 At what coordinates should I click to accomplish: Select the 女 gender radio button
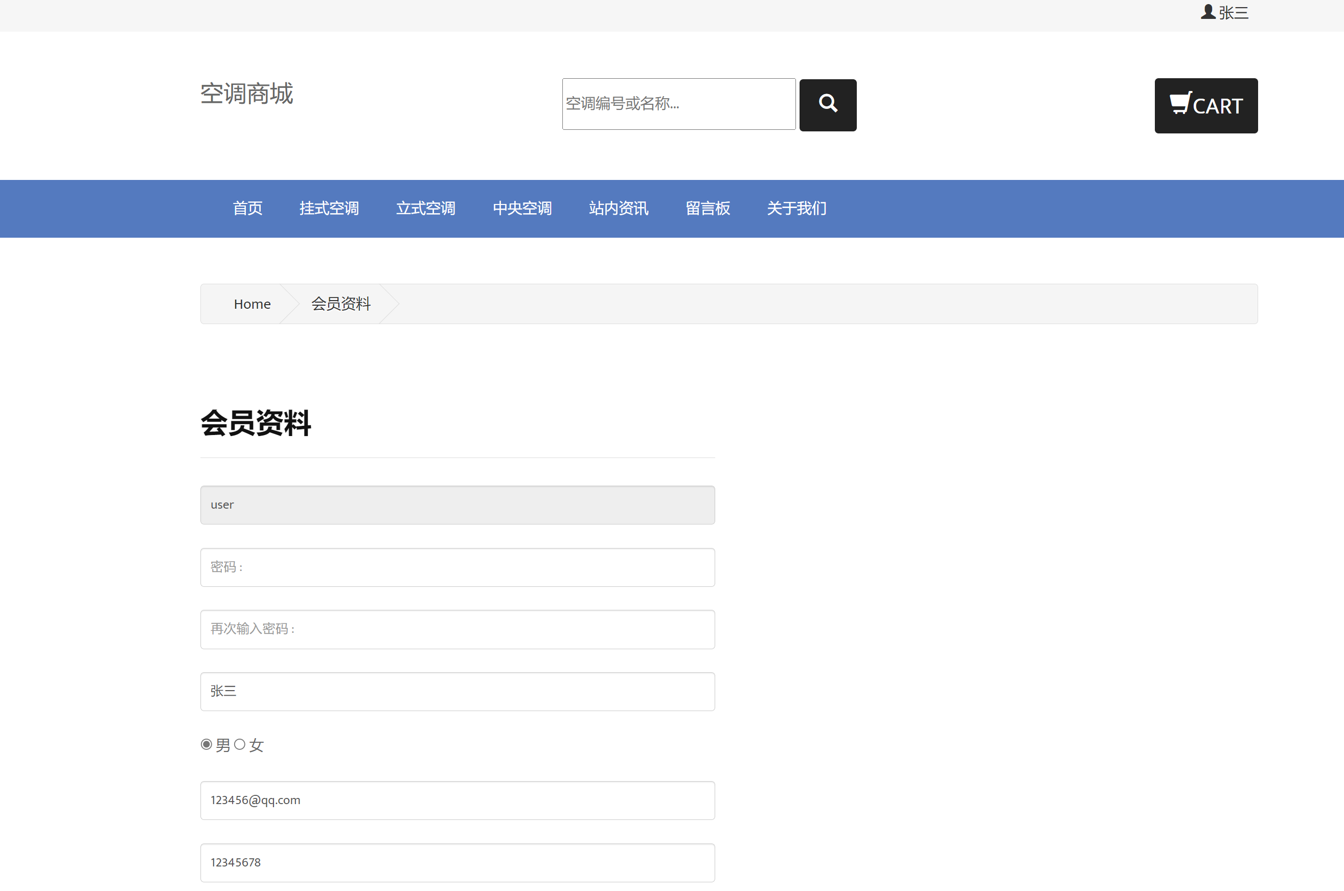tap(240, 744)
